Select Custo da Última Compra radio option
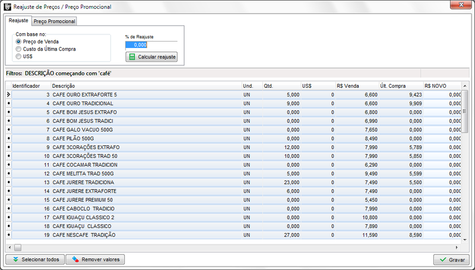 (18, 49)
